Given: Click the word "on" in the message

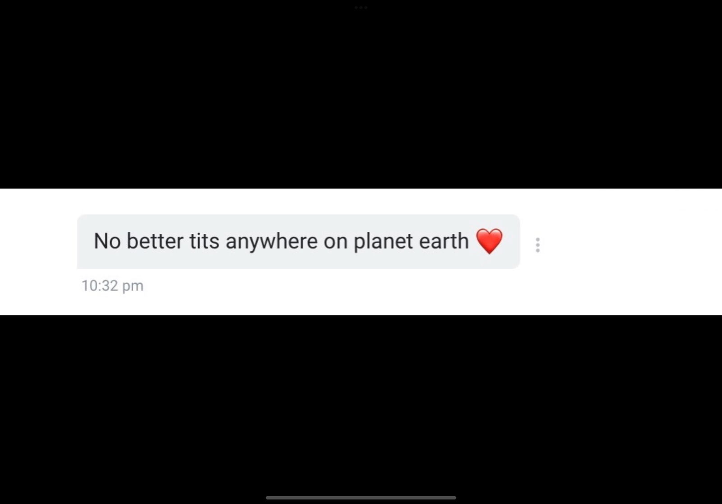Looking at the screenshot, I should [x=335, y=242].
